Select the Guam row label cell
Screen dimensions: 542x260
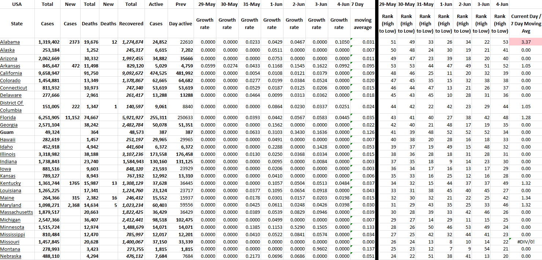(x=7, y=132)
